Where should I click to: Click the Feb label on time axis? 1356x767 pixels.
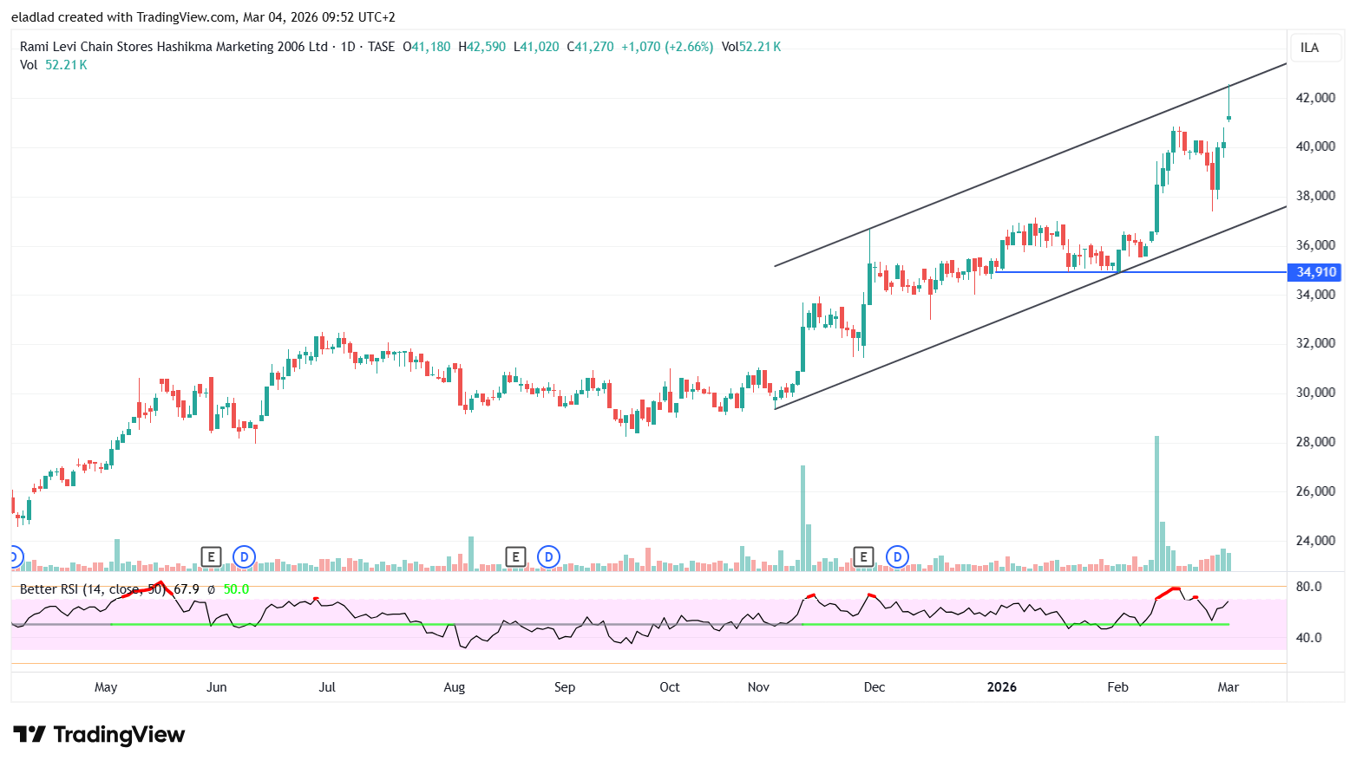point(1118,687)
